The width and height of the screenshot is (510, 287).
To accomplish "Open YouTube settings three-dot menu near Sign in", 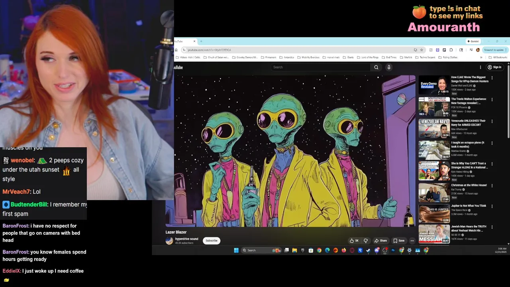I will click(481, 67).
